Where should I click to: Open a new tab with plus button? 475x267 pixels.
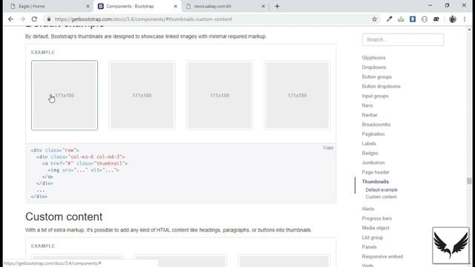point(277,6)
